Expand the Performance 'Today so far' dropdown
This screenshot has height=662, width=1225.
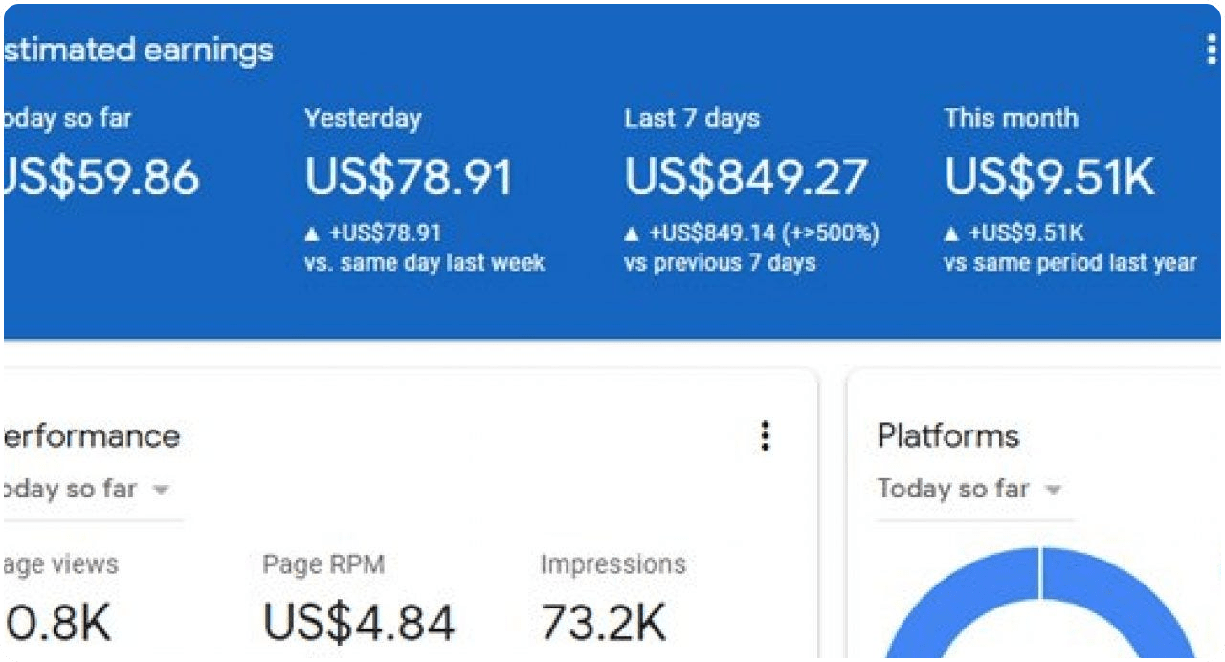161,490
